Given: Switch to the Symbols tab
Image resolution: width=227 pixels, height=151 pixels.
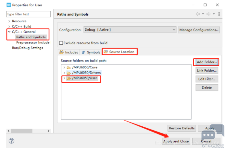Looking at the screenshot, I should click(x=91, y=52).
